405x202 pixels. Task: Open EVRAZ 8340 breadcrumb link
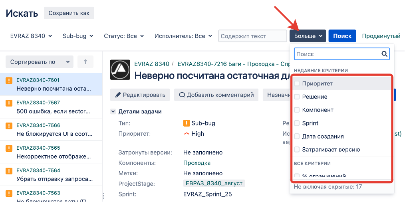(152, 64)
